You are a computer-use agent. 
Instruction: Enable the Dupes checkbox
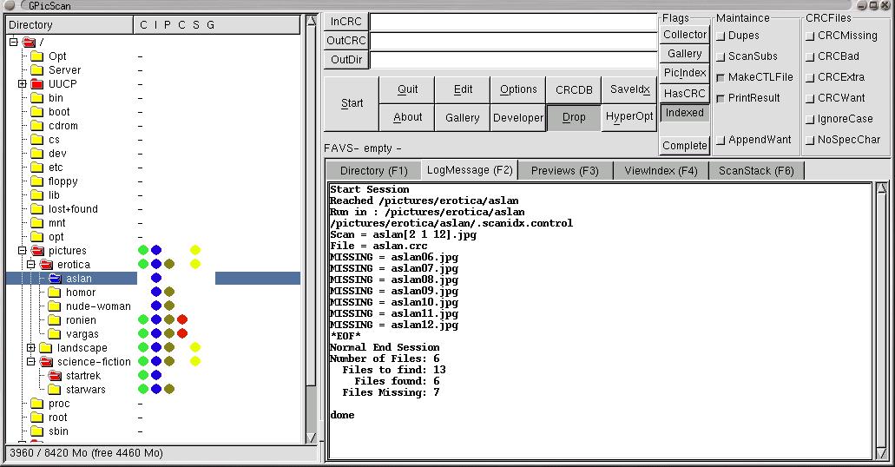(x=721, y=36)
